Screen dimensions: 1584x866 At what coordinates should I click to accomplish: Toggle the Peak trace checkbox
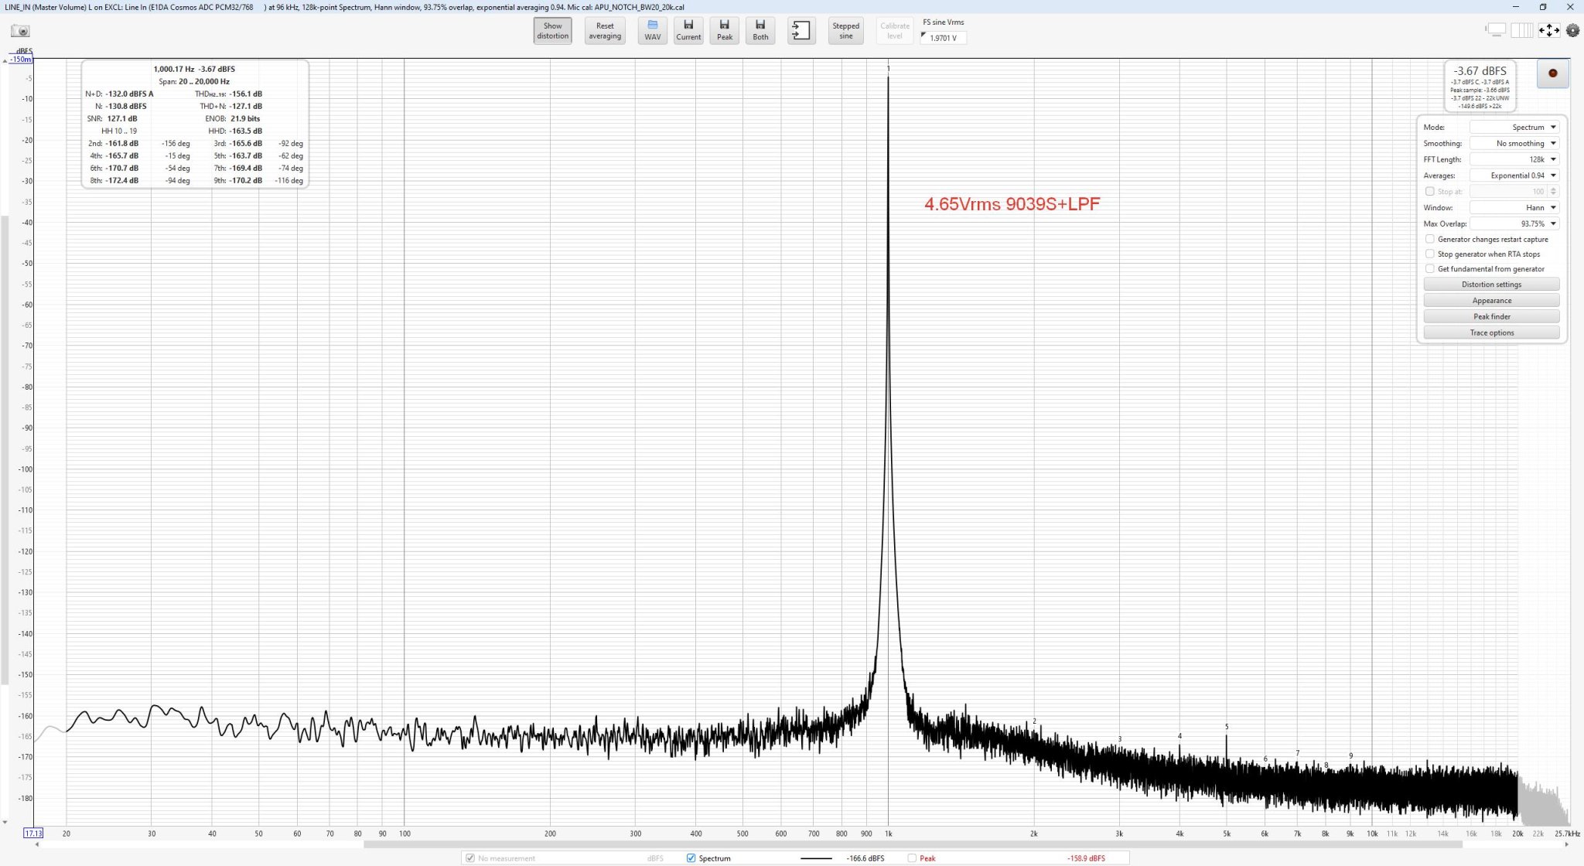912,858
